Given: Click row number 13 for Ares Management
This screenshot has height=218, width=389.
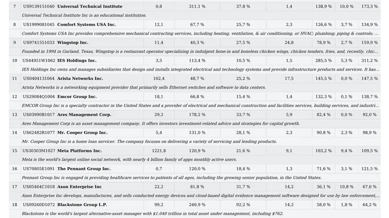Looking at the screenshot, I should 15,115.
